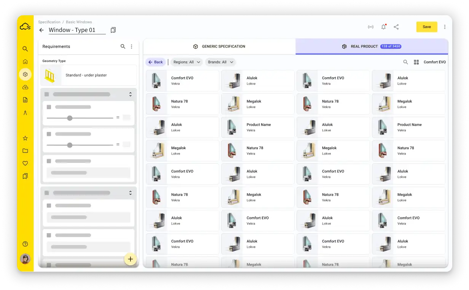This screenshot has height=290, width=469.
Task: Click the bookmark icon beside the title
Action: (x=113, y=30)
